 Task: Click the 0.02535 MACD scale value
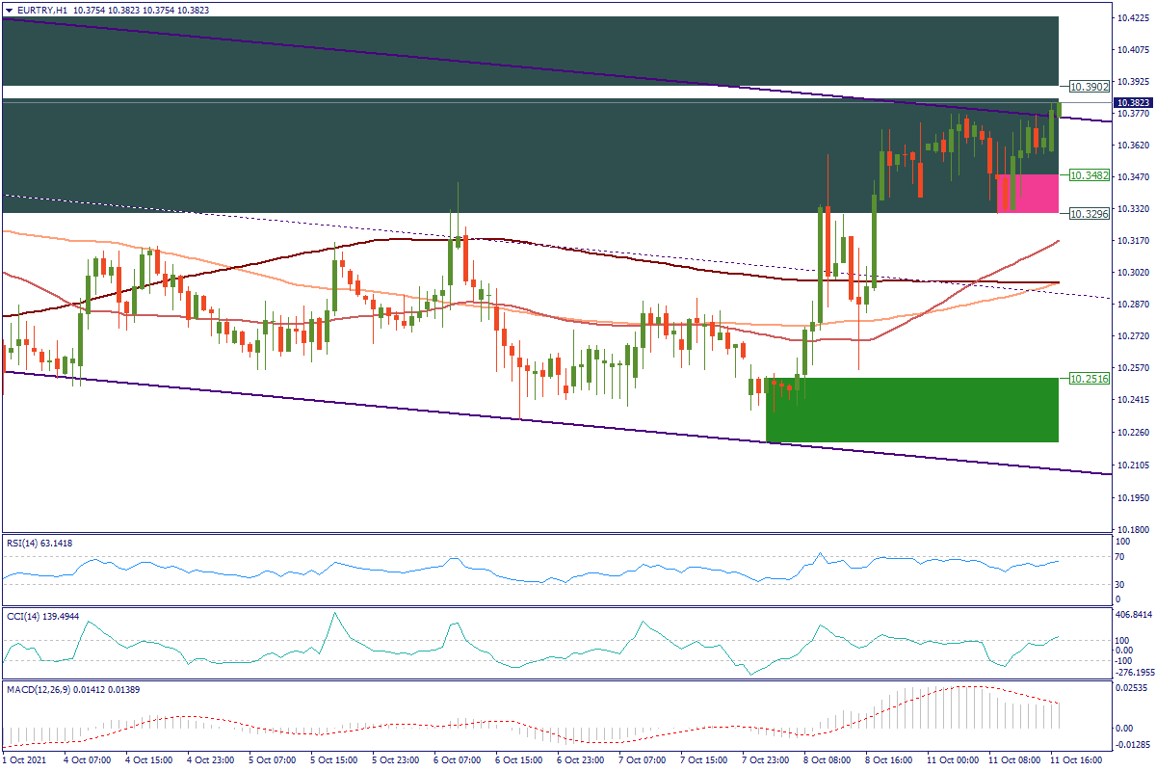[x=1131, y=688]
